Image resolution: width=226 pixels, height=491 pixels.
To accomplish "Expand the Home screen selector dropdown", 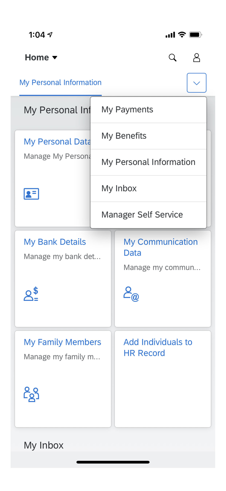I will coord(41,57).
